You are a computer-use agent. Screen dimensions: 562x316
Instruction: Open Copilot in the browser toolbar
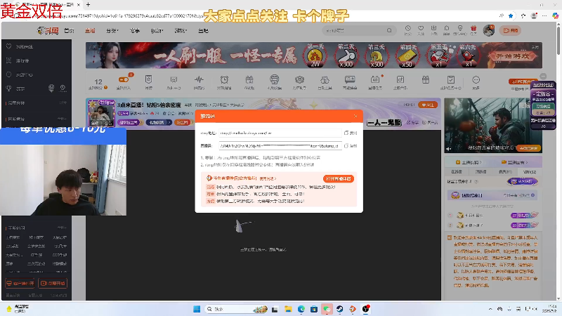(x=555, y=15)
